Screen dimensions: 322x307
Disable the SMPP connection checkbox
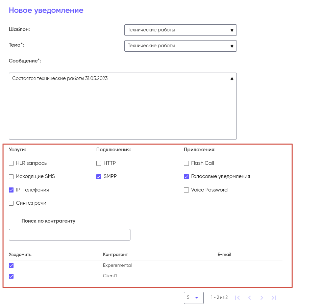pyautogui.click(x=99, y=177)
